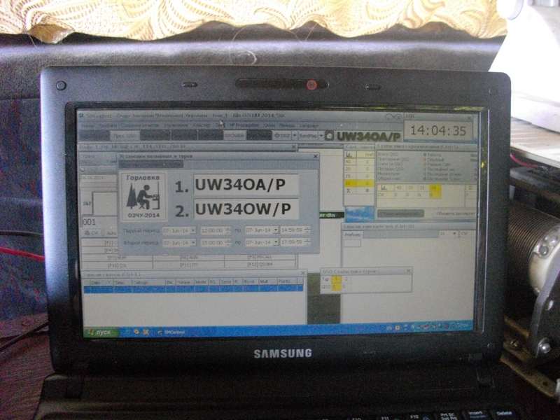Click the BandMap toolbar button
Screen dimensions: 560x420
pos(308,136)
